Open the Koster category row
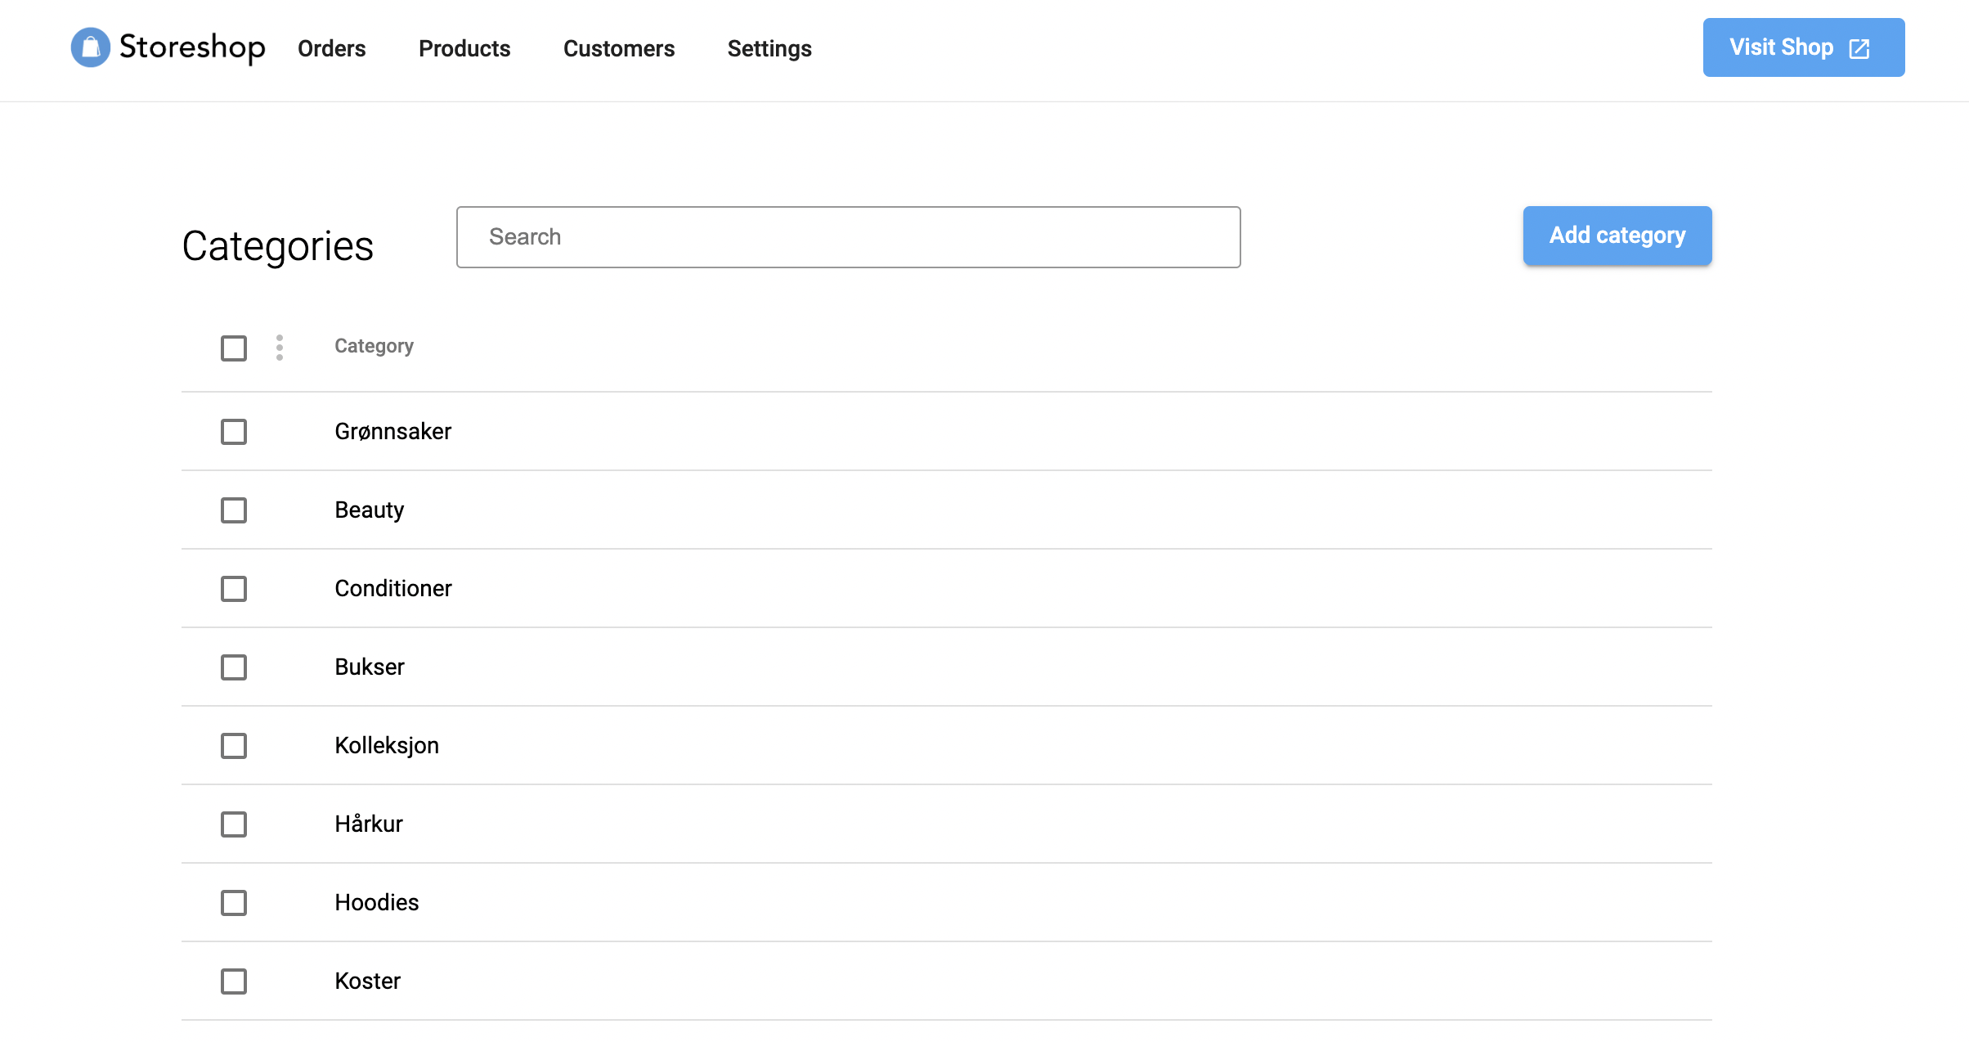 (368, 981)
